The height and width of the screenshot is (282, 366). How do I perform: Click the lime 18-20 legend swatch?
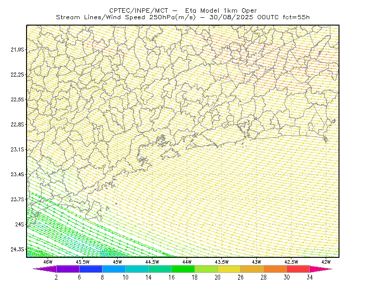point(206,269)
